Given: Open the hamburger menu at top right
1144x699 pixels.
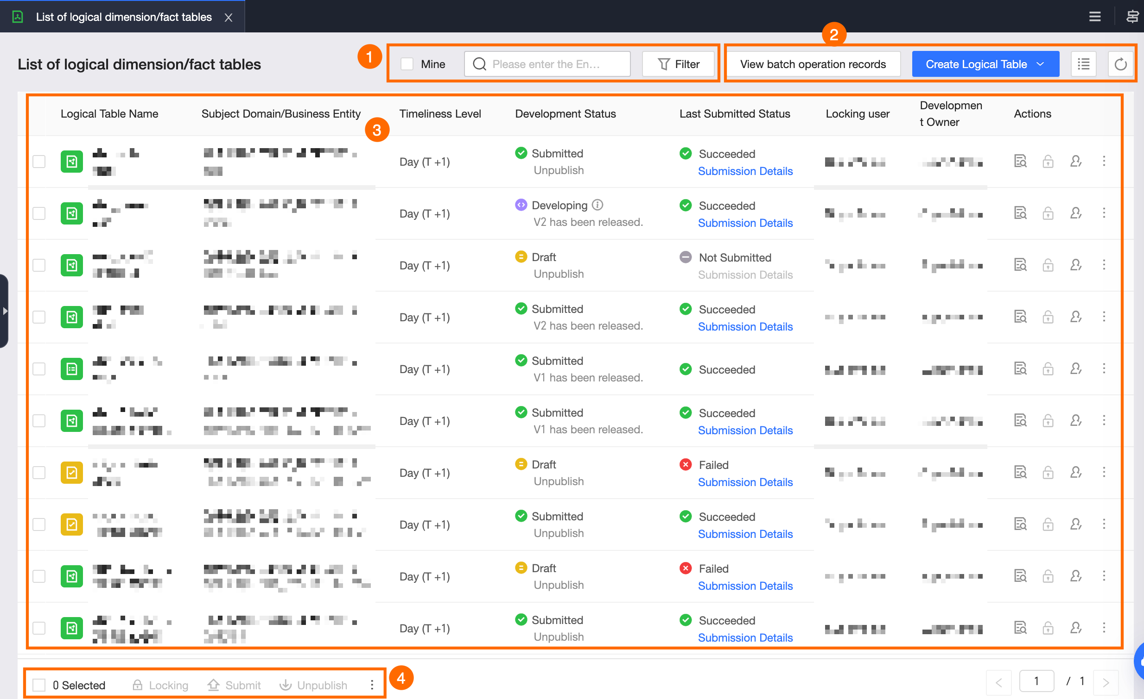Looking at the screenshot, I should click(1095, 17).
